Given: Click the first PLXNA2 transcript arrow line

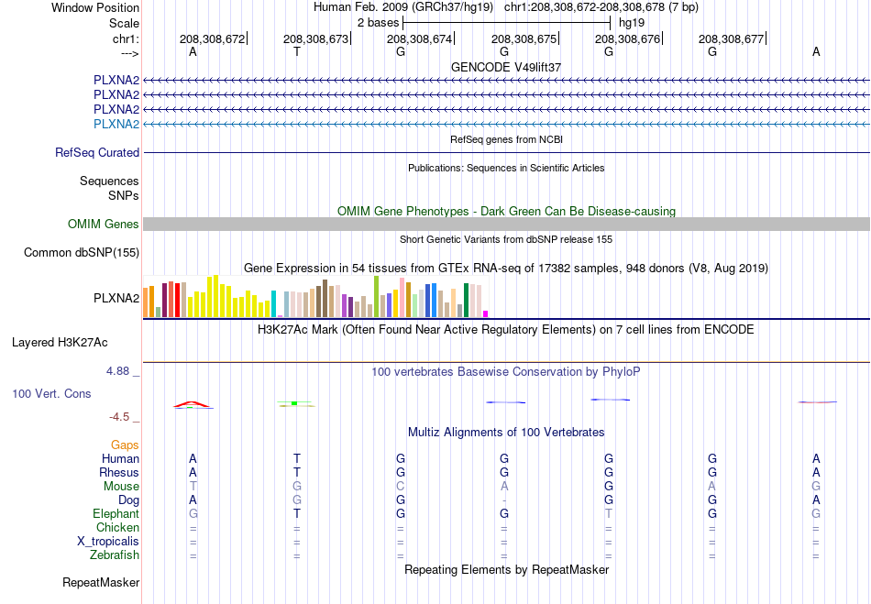Looking at the screenshot, I should pos(506,81).
